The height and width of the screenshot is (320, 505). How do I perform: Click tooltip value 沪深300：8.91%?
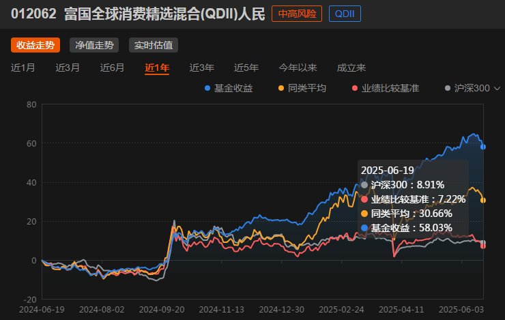click(407, 185)
